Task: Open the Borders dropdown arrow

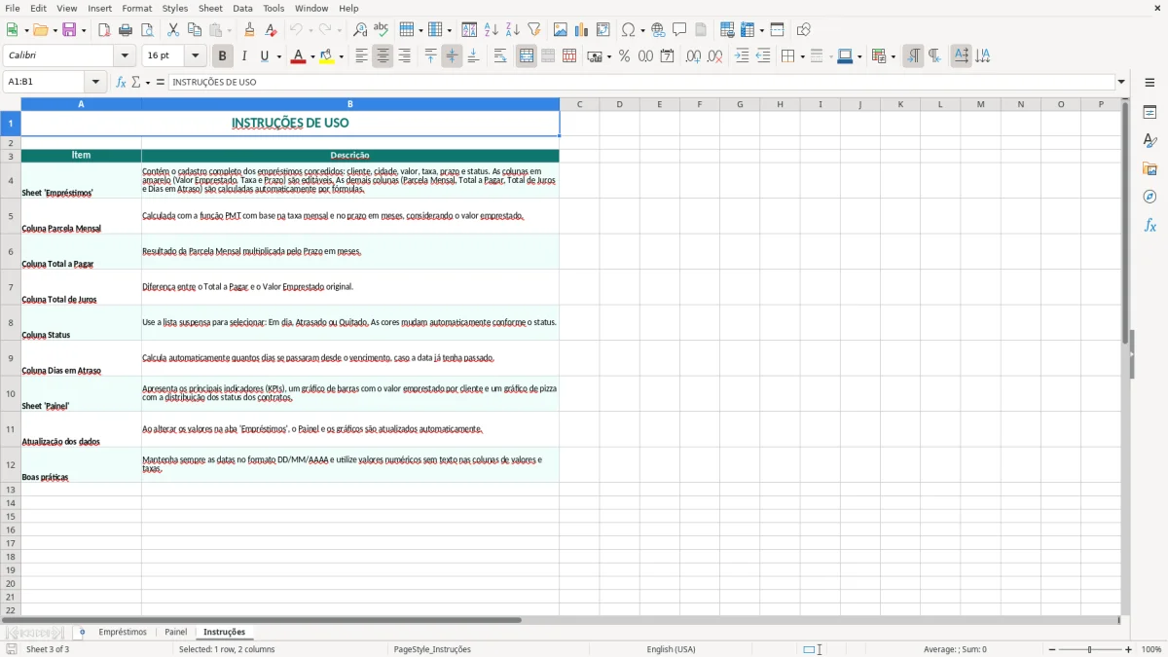Action: [802, 56]
